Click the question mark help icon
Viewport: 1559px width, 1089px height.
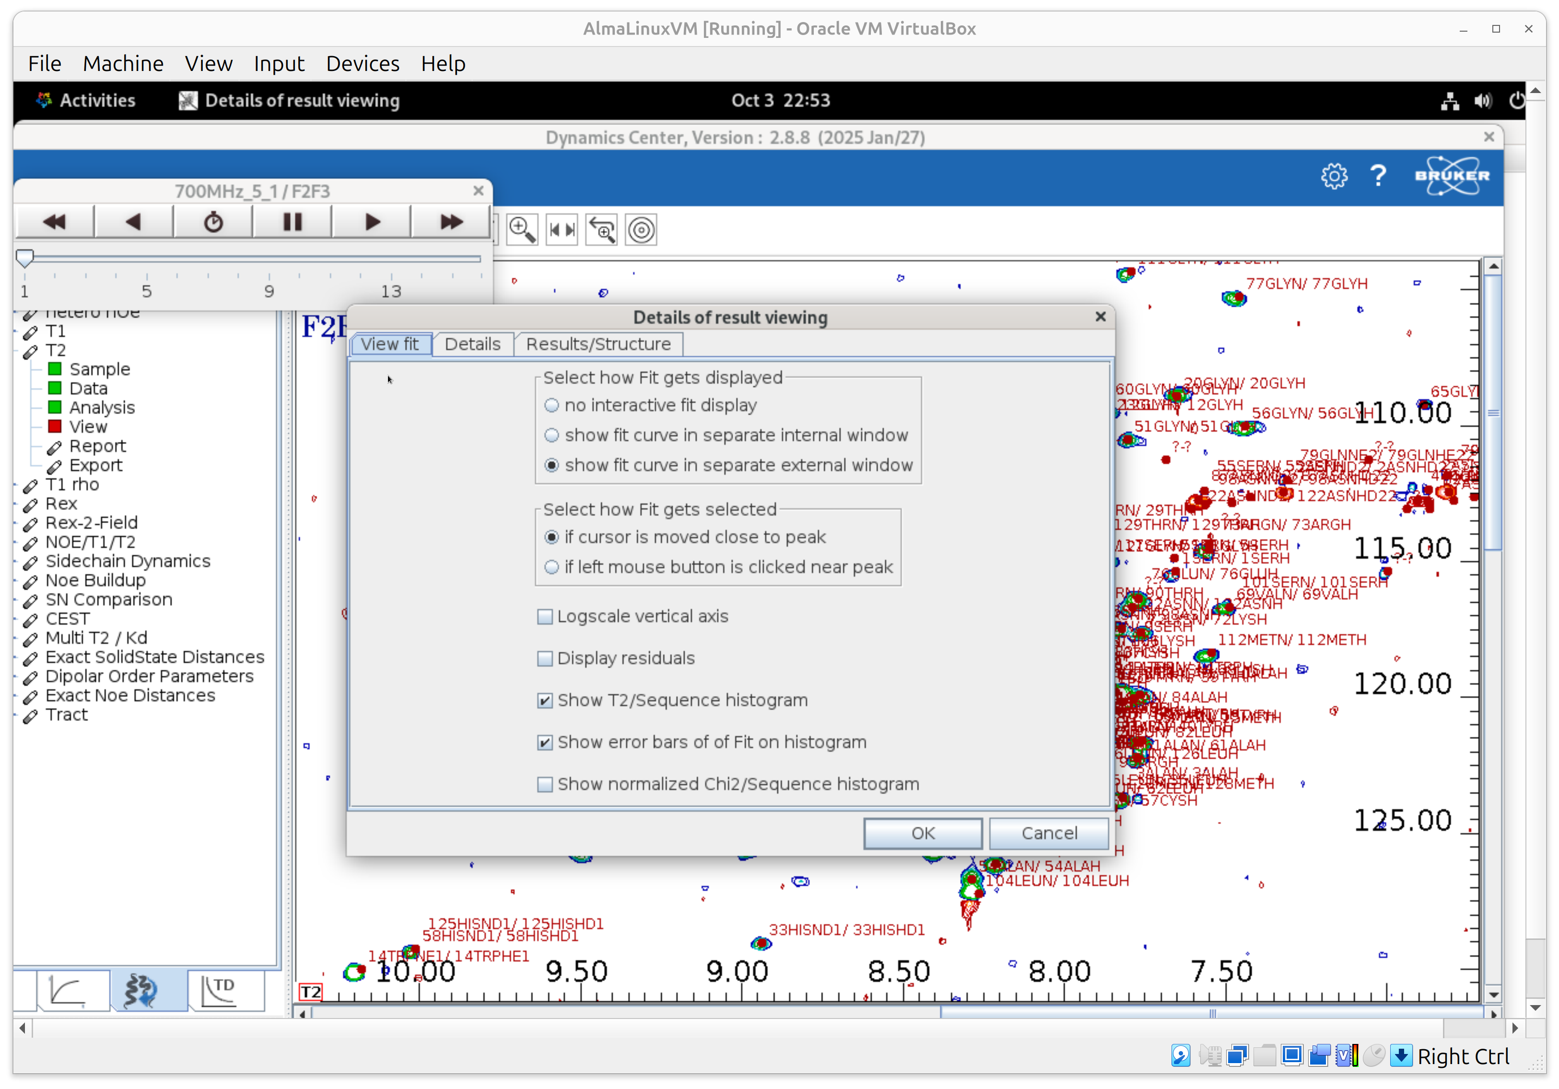(1378, 176)
